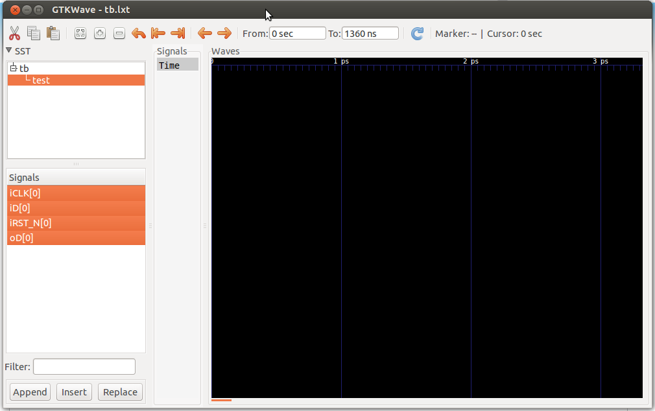Screen dimensions: 655x411
Task: Click the Append button
Action: tap(29, 392)
